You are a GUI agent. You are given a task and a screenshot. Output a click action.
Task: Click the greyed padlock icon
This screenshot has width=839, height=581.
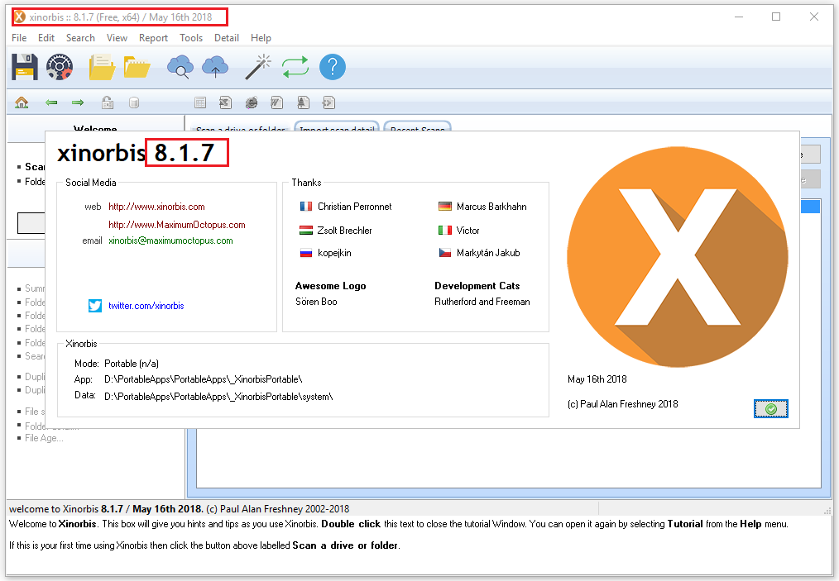[x=108, y=102]
